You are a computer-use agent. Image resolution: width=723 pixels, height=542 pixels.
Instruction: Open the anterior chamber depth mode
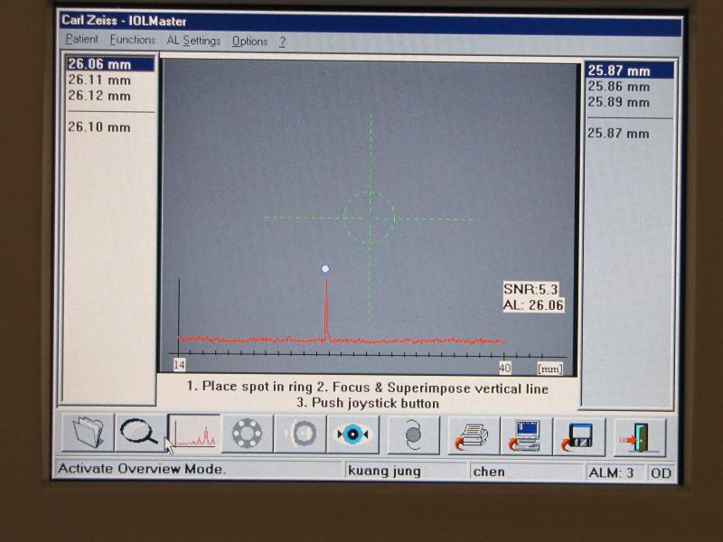(x=300, y=435)
